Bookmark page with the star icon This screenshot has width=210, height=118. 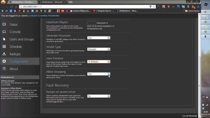coord(154,7)
